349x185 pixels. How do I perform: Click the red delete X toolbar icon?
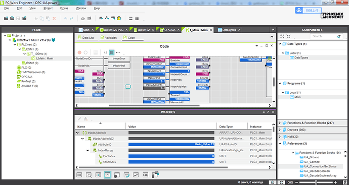(54, 19)
